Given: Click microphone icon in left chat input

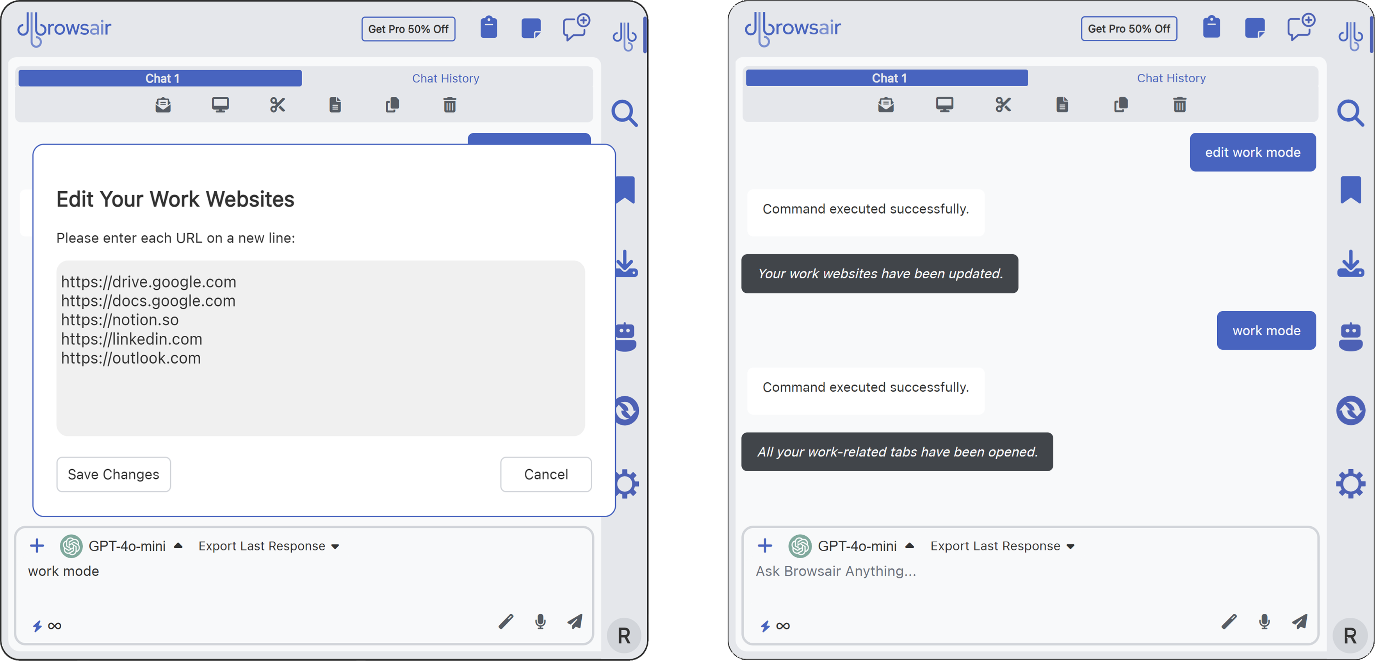Looking at the screenshot, I should (x=540, y=622).
